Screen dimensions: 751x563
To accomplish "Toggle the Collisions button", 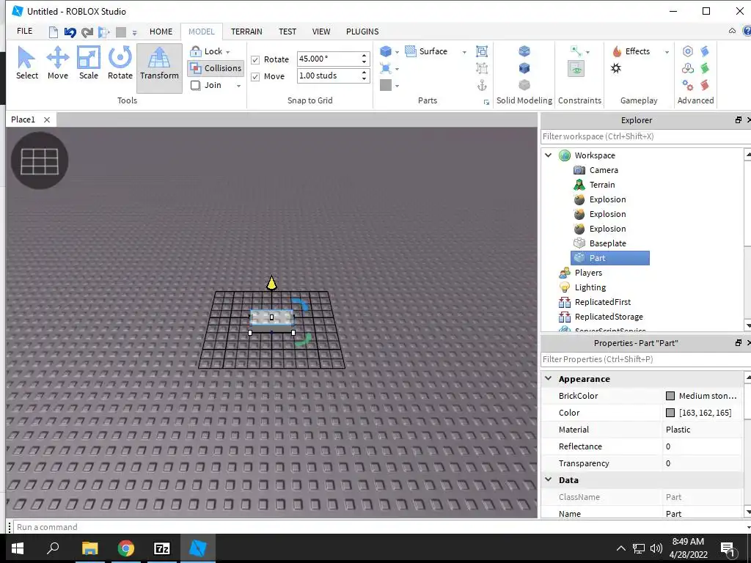I will pos(216,68).
